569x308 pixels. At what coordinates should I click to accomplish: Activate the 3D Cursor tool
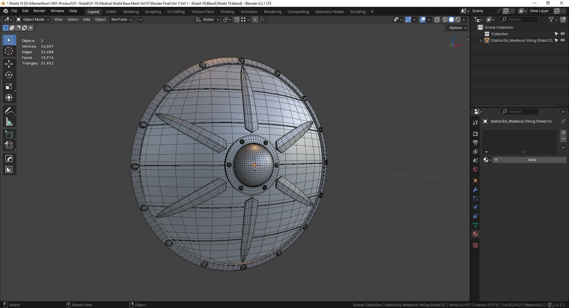coord(9,51)
